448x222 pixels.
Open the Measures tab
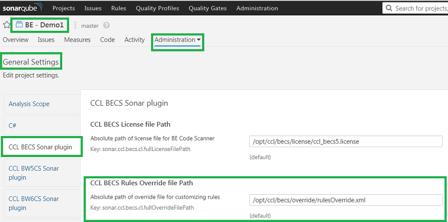click(77, 40)
